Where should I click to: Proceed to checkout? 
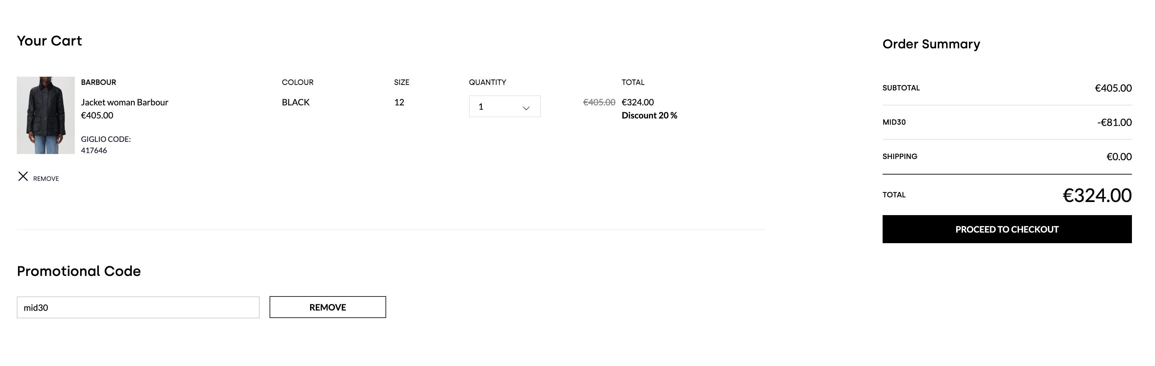(1007, 229)
